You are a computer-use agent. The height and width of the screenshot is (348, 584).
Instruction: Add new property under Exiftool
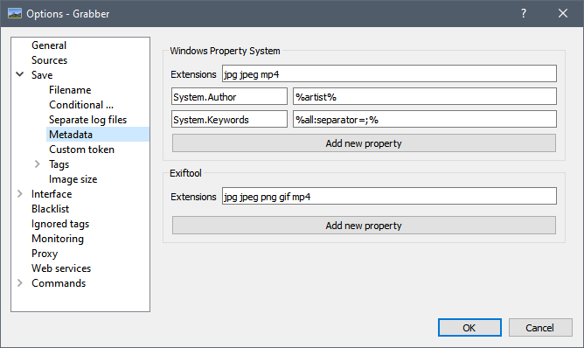coord(364,226)
